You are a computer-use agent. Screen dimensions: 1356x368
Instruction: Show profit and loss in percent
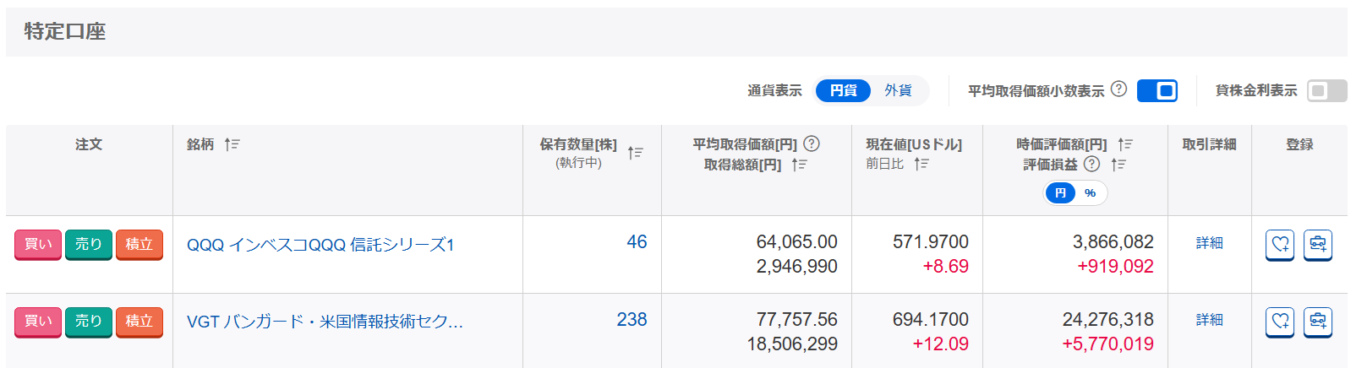tap(1091, 193)
